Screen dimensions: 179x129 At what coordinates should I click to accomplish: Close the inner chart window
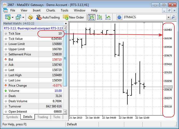pyautogui.click(x=174, y=11)
